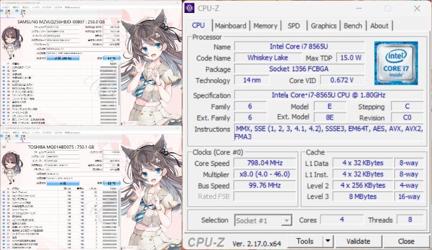The height and width of the screenshot is (250, 432).
Task: Click the Level 3 16-way value
Action: coord(409,197)
